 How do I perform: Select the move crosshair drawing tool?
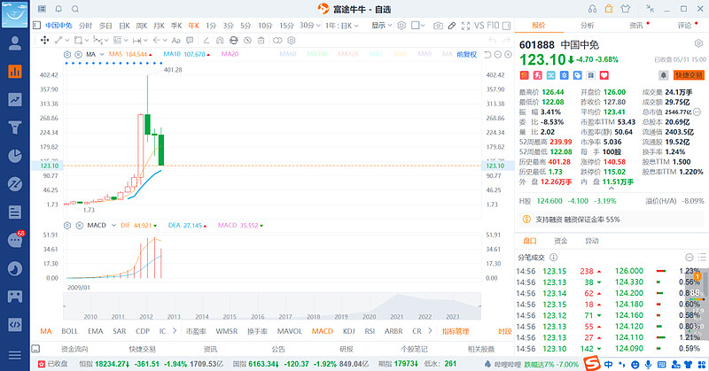coord(44,40)
